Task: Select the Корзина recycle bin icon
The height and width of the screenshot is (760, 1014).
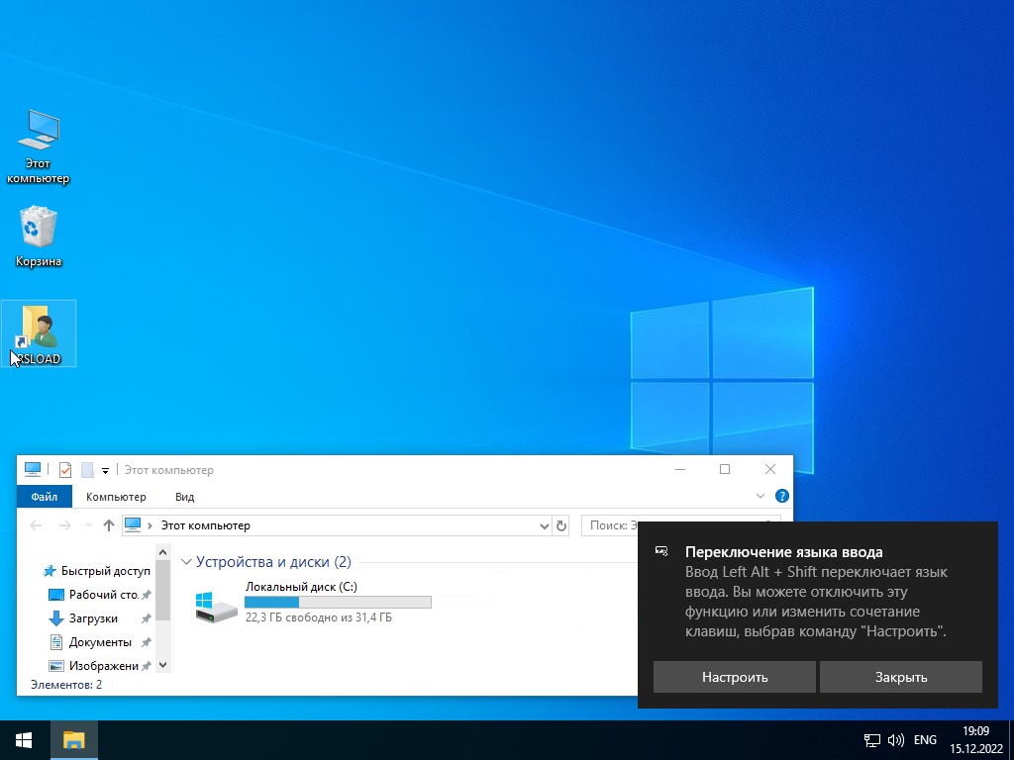Action: click(x=39, y=229)
